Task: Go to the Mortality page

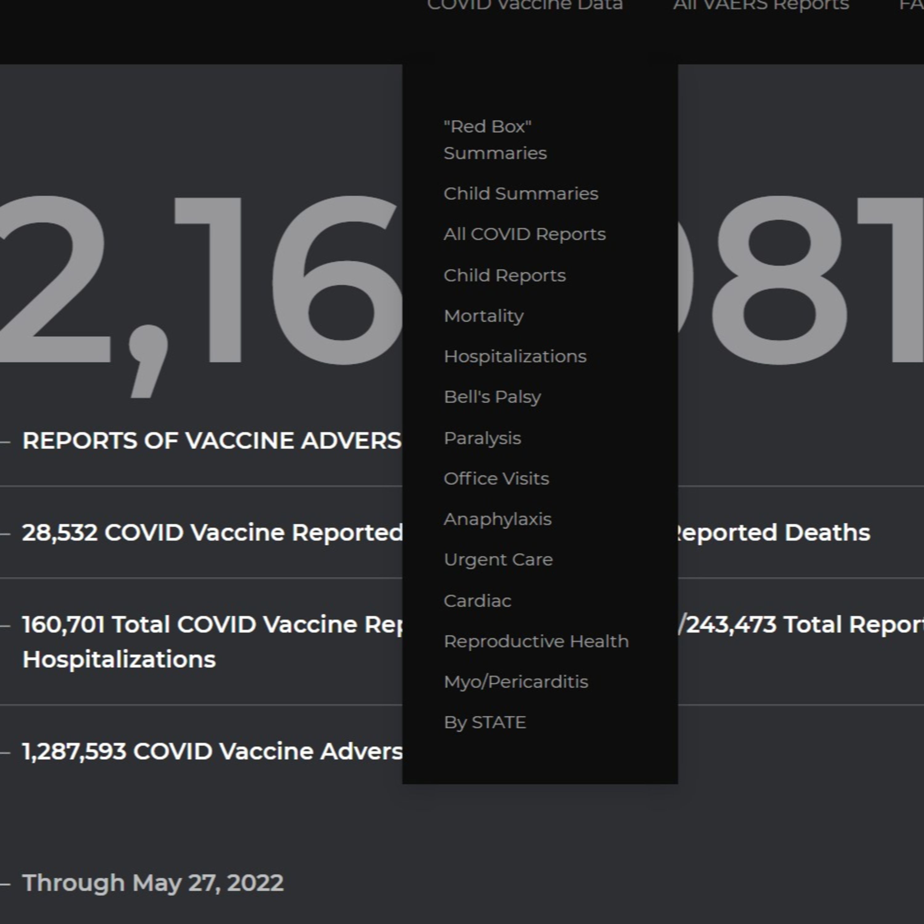Action: click(484, 316)
